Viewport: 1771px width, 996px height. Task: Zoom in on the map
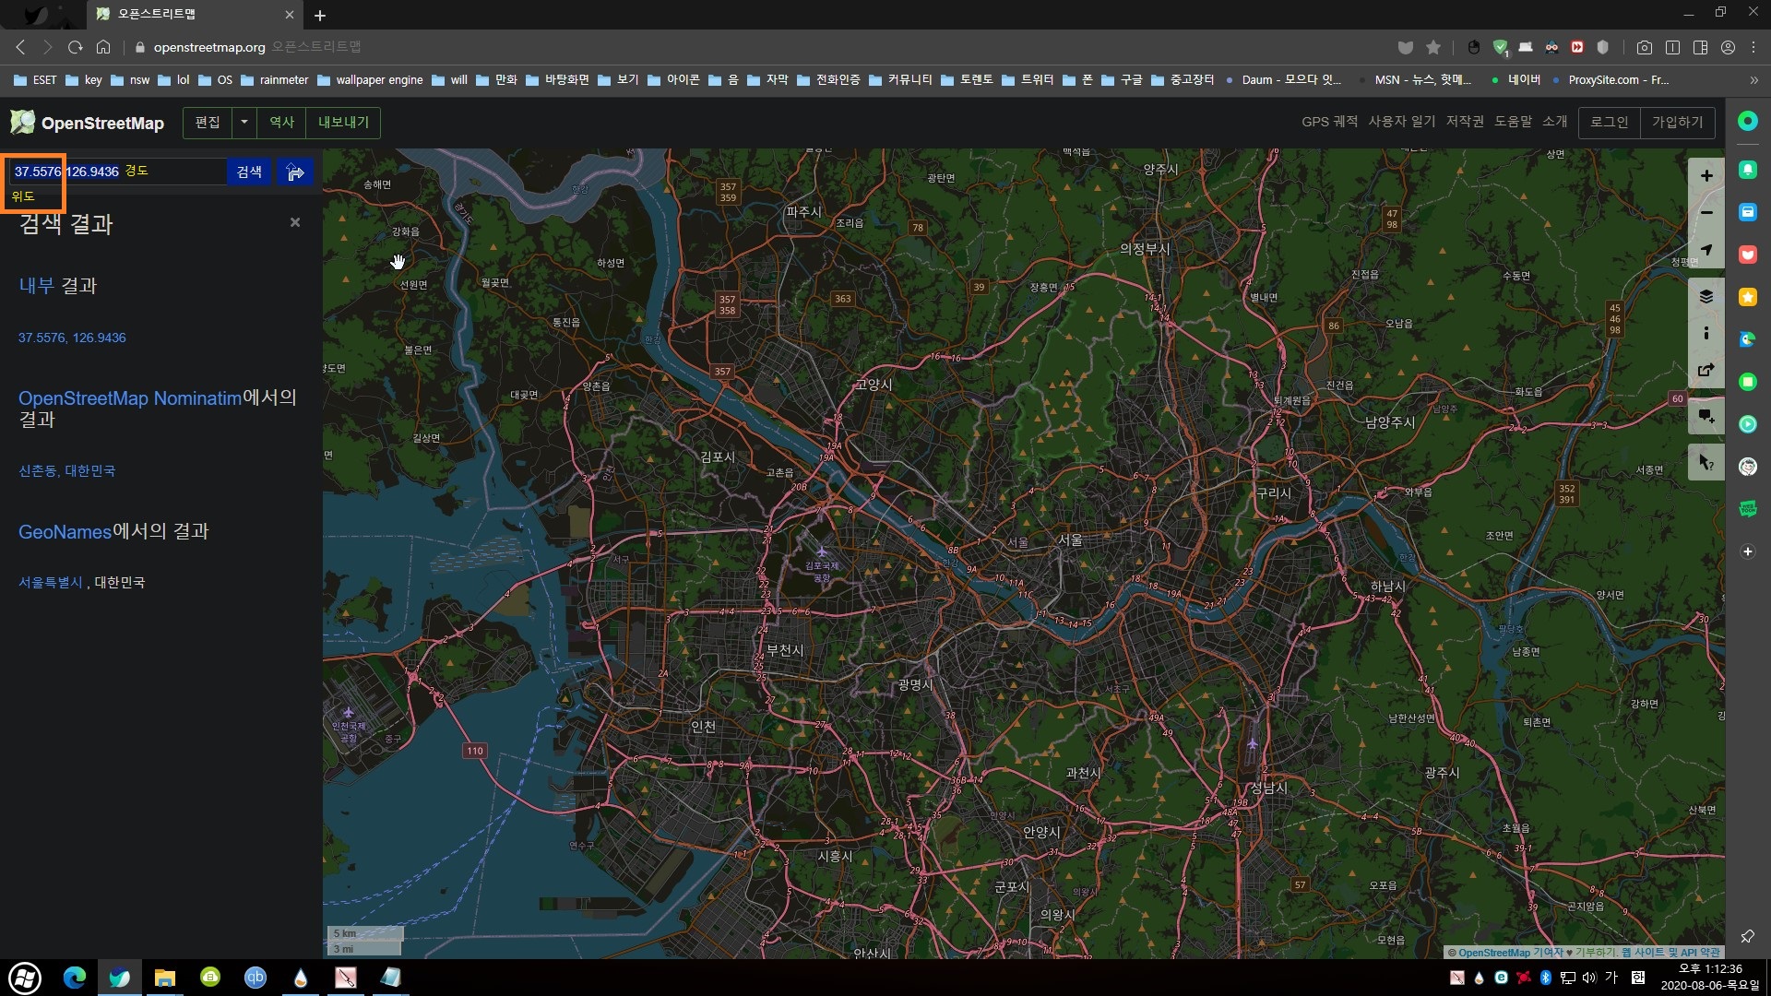click(1706, 175)
